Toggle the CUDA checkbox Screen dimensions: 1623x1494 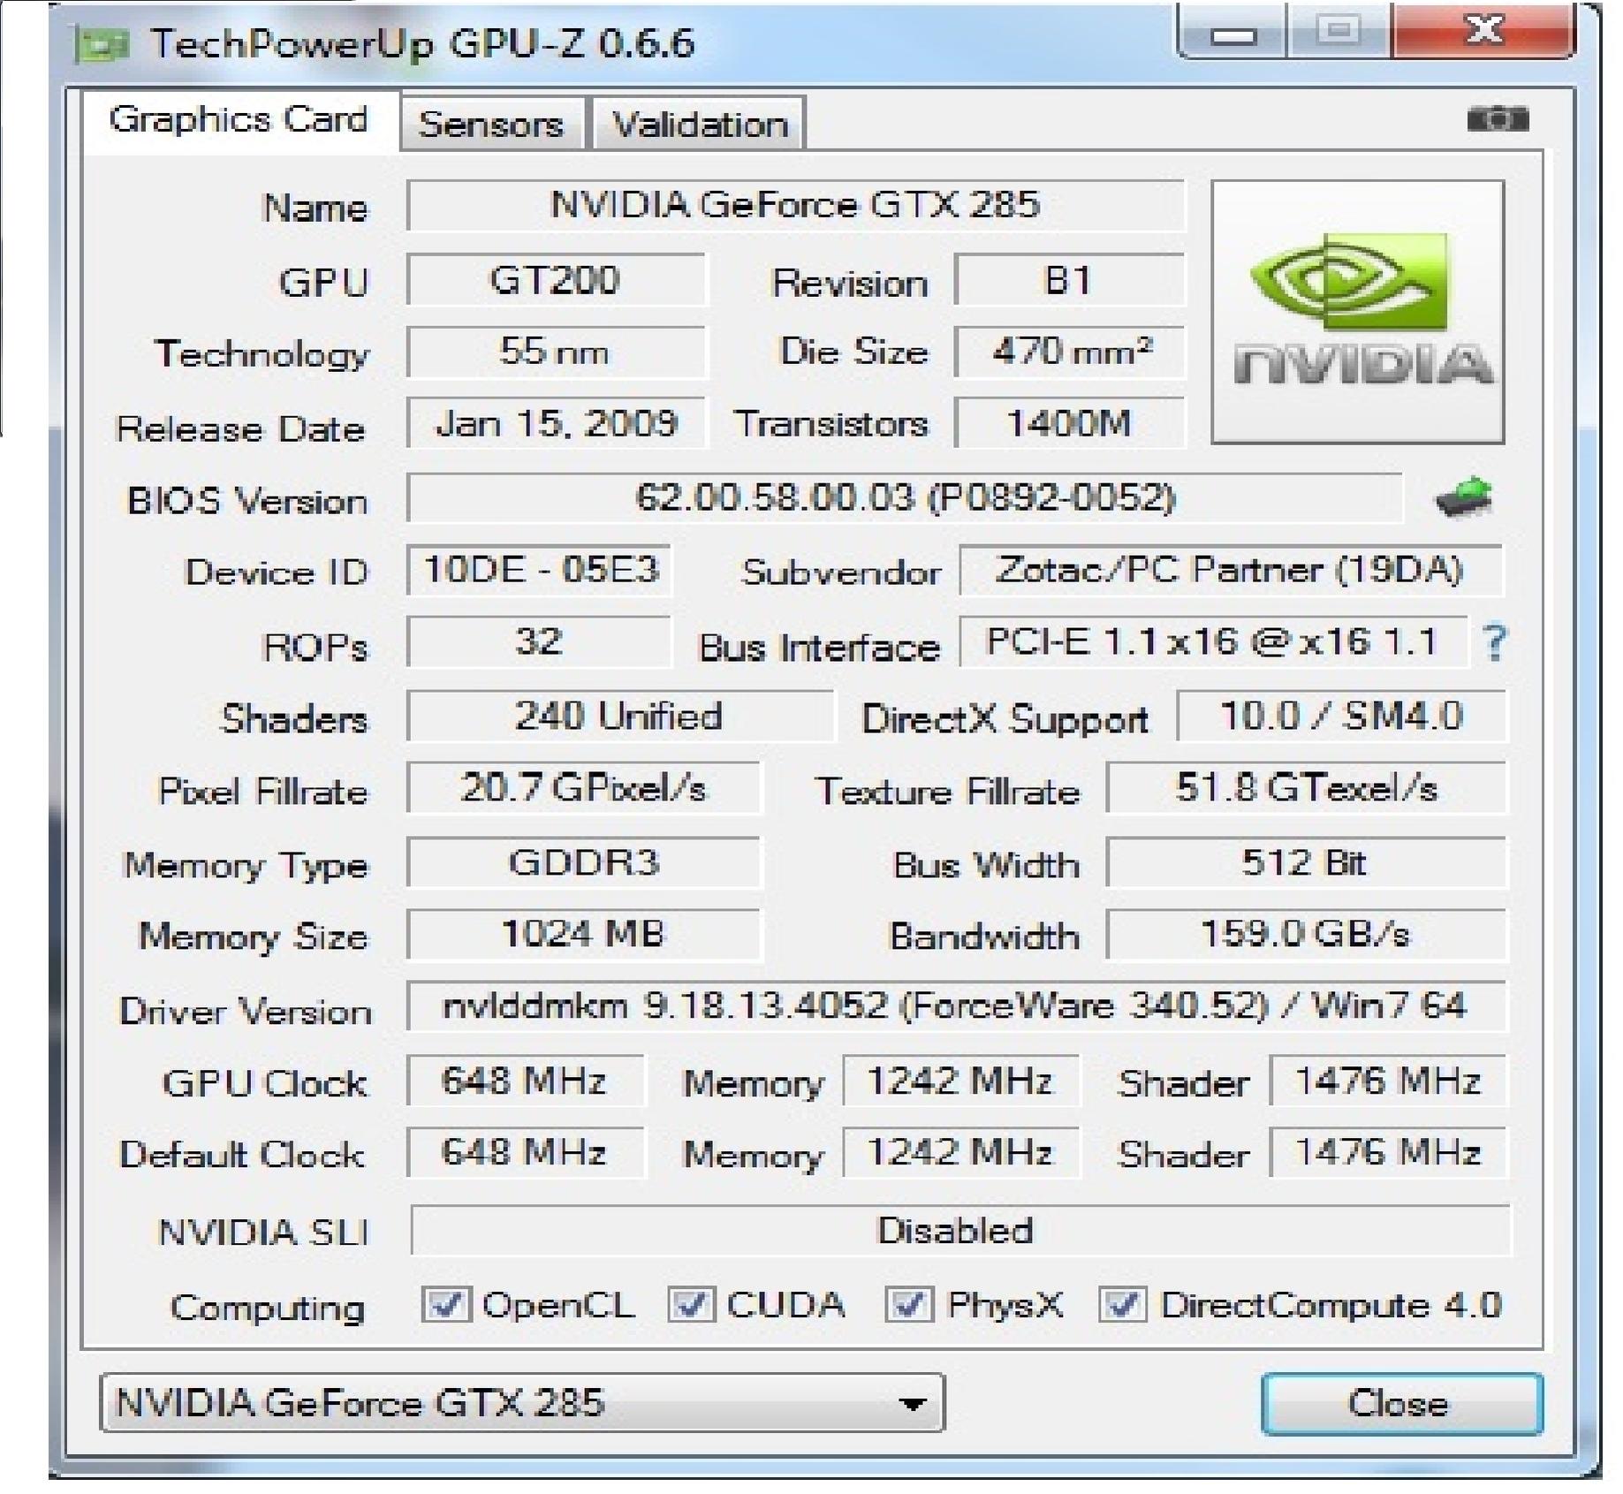tap(691, 1304)
